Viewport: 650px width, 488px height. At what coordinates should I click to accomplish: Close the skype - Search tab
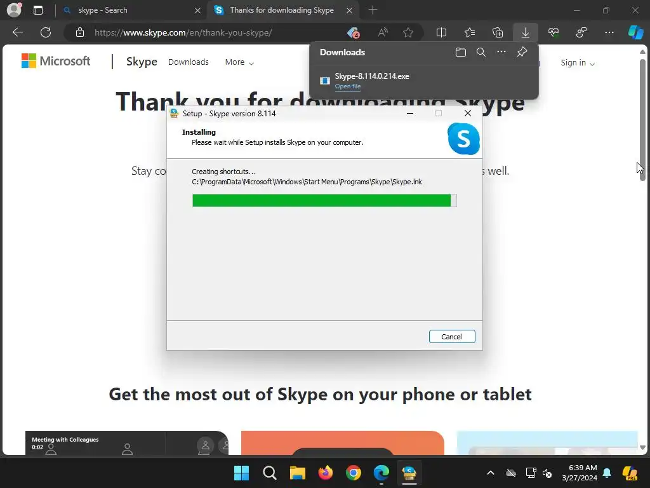point(198,10)
